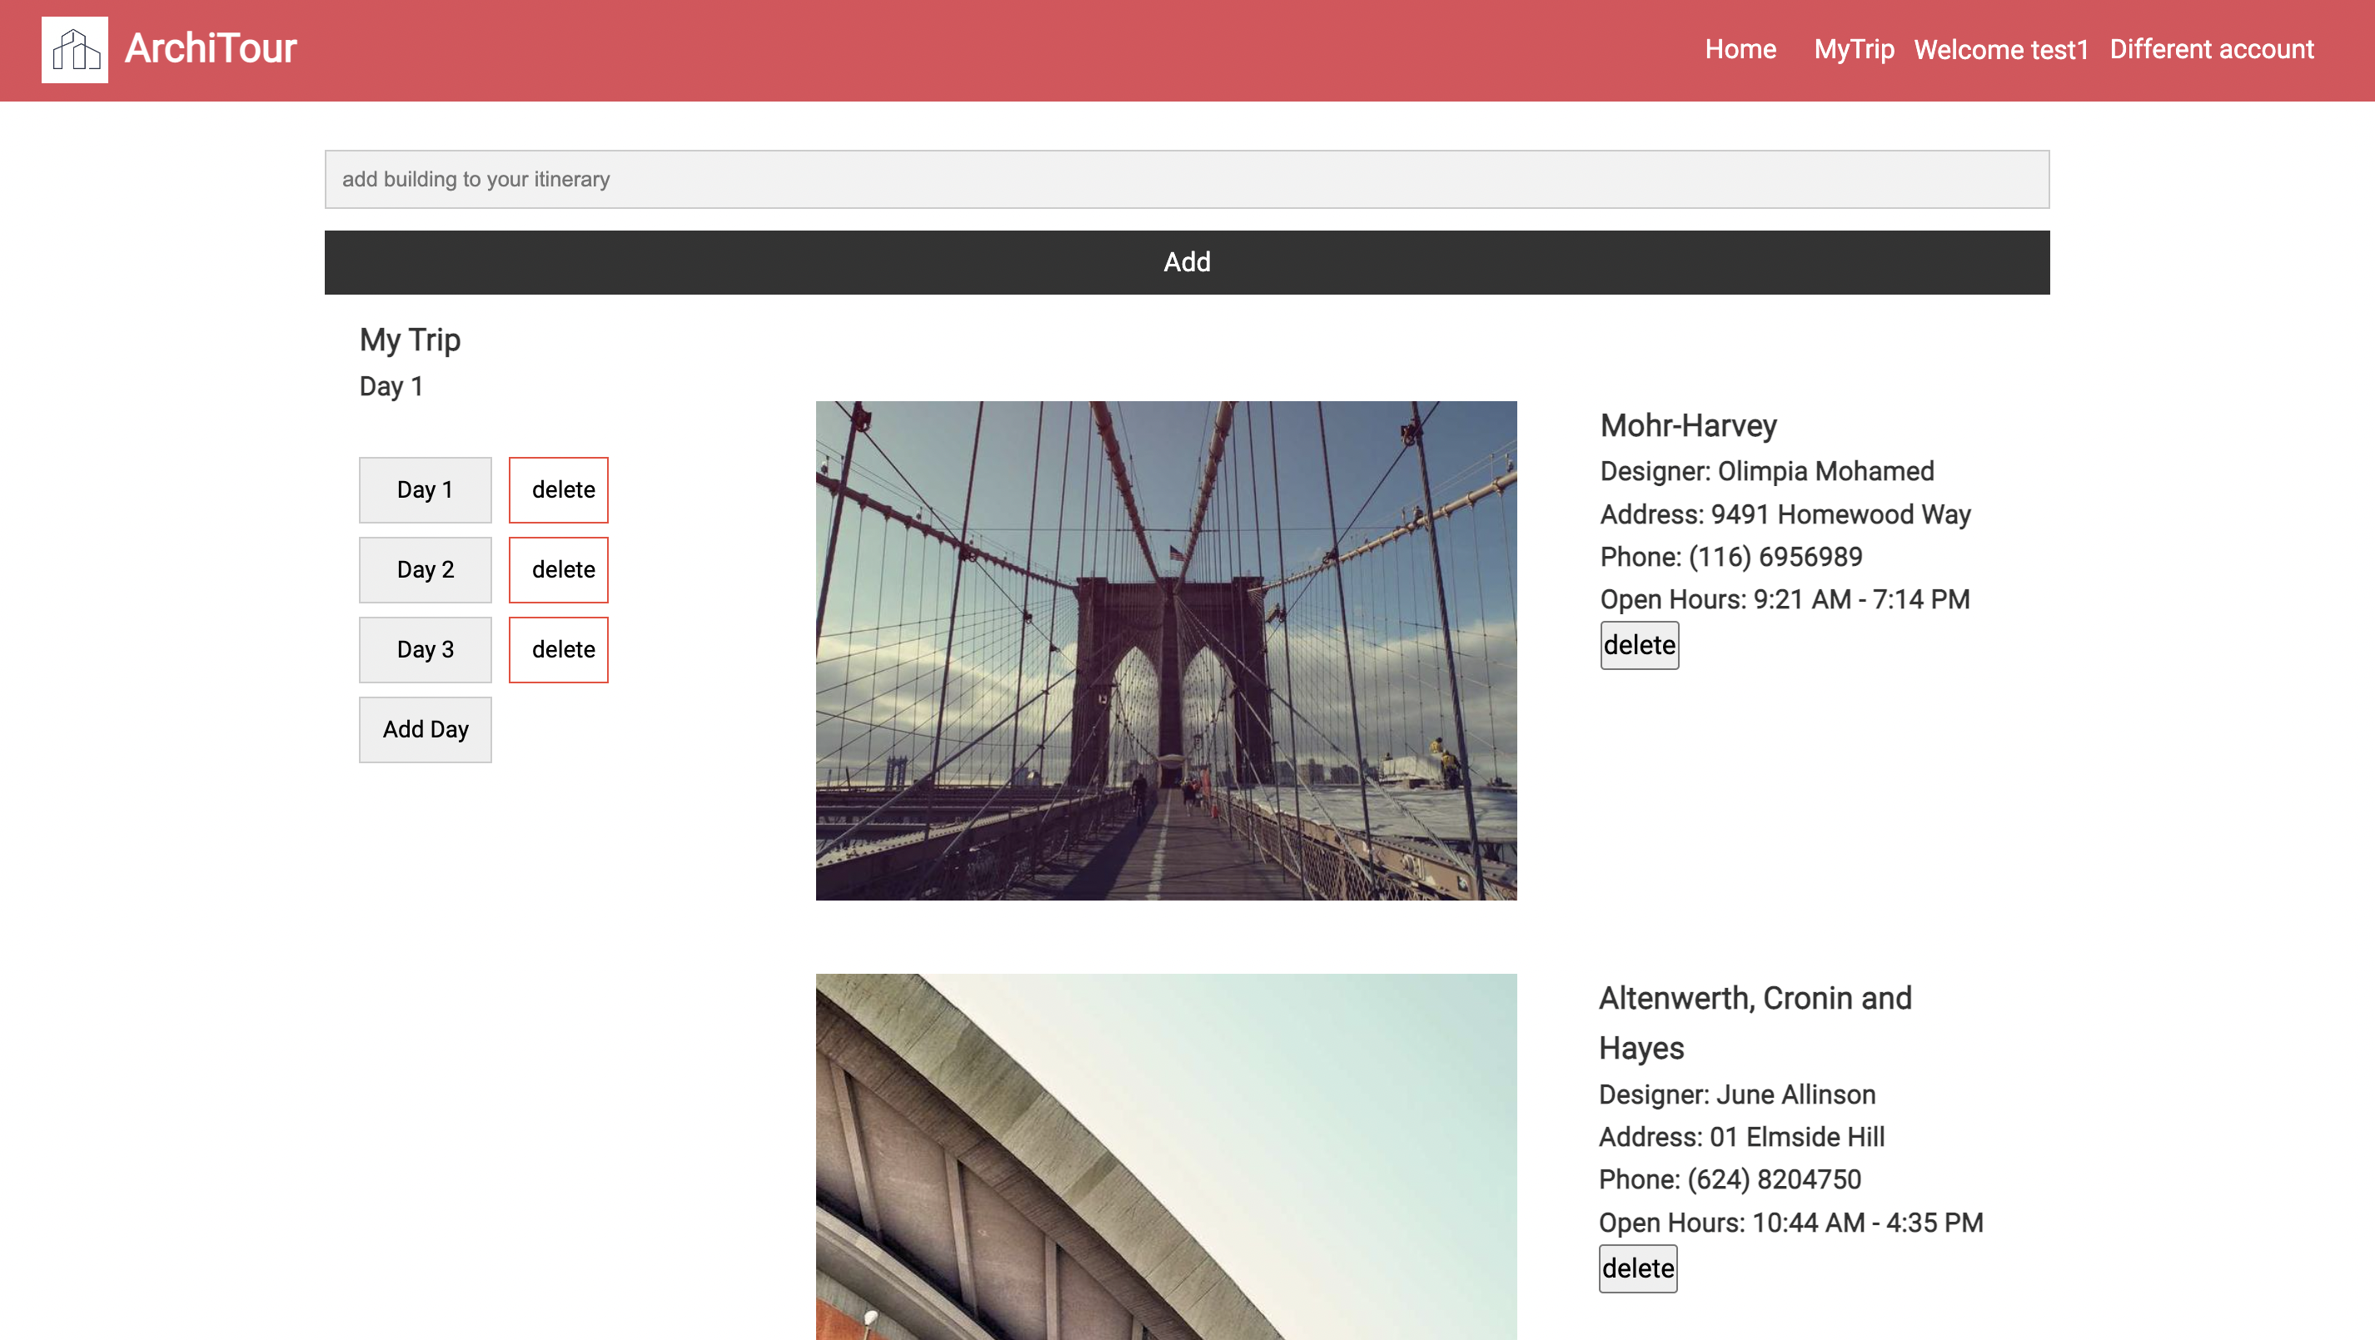The height and width of the screenshot is (1340, 2375).
Task: Delete Mohr-Harvey building entry
Action: [x=1636, y=644]
